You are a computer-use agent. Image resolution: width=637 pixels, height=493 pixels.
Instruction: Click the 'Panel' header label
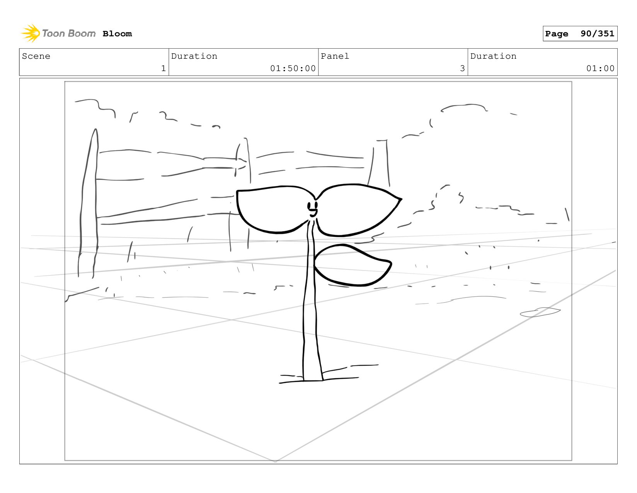[x=335, y=56]
